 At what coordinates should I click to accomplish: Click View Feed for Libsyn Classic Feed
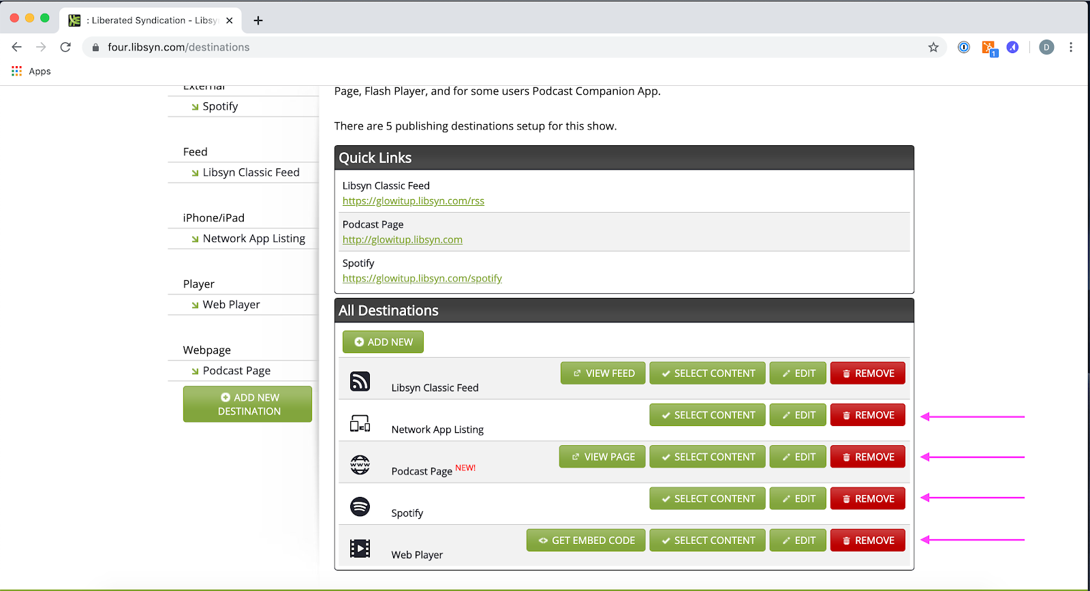coord(603,374)
